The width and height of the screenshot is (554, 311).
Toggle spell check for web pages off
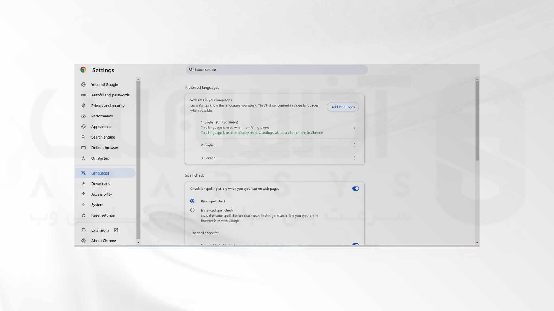click(355, 189)
